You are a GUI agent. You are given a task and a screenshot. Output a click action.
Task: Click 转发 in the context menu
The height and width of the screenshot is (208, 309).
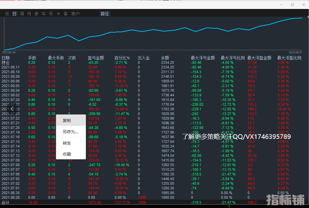[67, 143]
